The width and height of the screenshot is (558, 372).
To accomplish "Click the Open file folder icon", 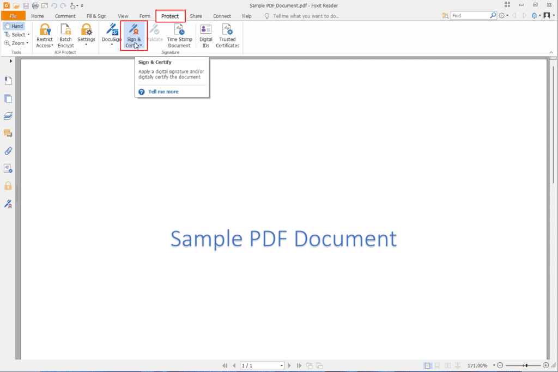I will pos(16,5).
